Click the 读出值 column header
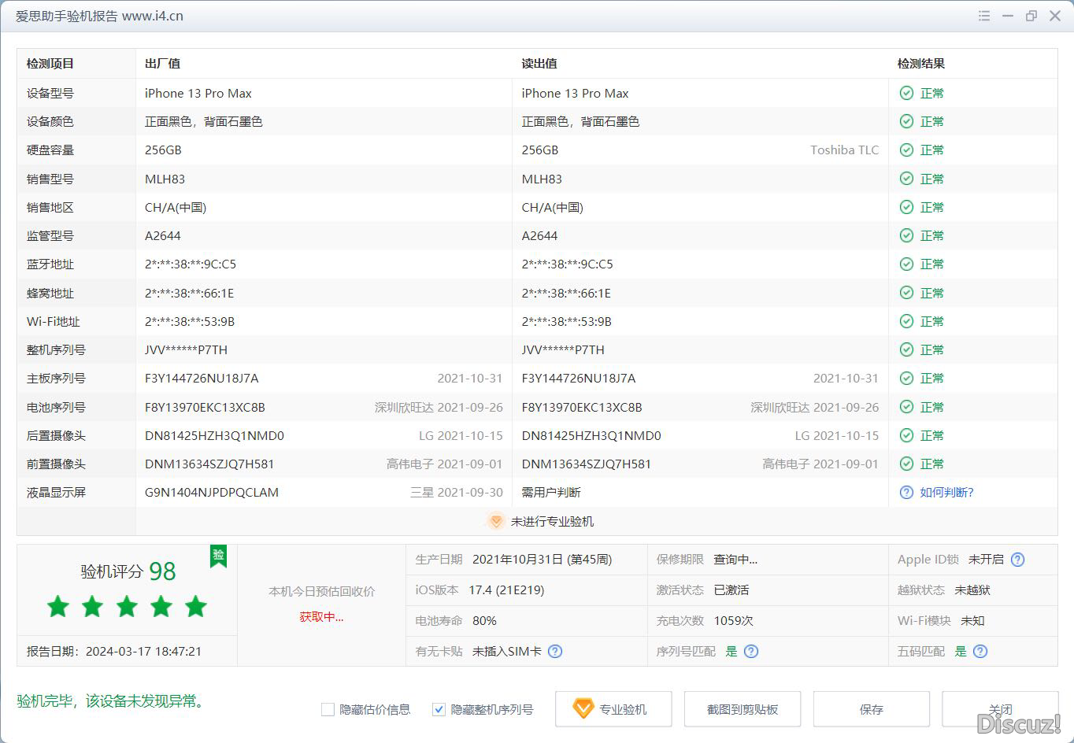The height and width of the screenshot is (743, 1074). [539, 64]
